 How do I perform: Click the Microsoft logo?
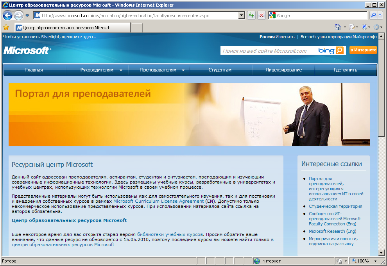pyautogui.click(x=27, y=50)
